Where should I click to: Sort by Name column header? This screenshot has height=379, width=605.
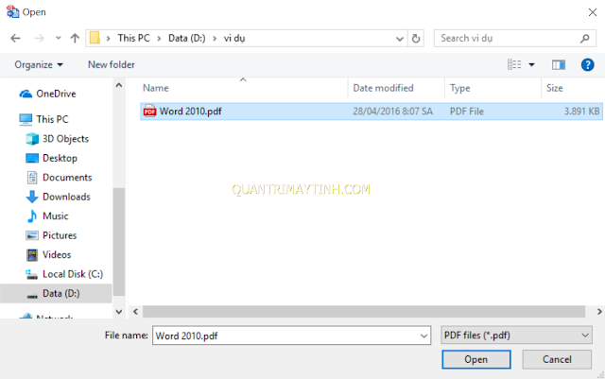point(155,88)
